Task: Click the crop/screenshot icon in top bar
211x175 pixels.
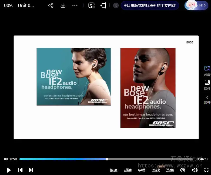Action: click(103, 5)
